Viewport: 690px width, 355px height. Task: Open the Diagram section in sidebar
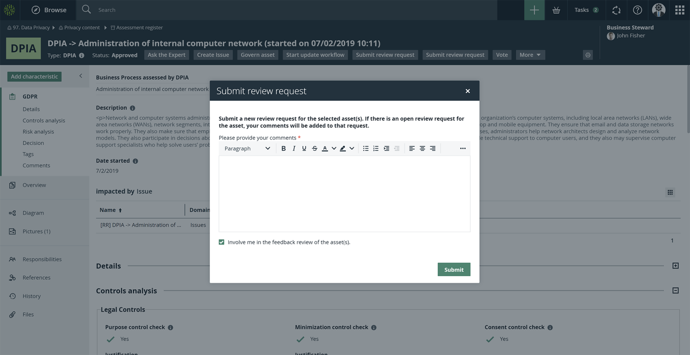coord(33,213)
